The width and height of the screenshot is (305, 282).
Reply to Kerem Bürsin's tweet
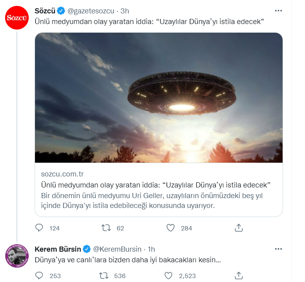click(x=39, y=276)
